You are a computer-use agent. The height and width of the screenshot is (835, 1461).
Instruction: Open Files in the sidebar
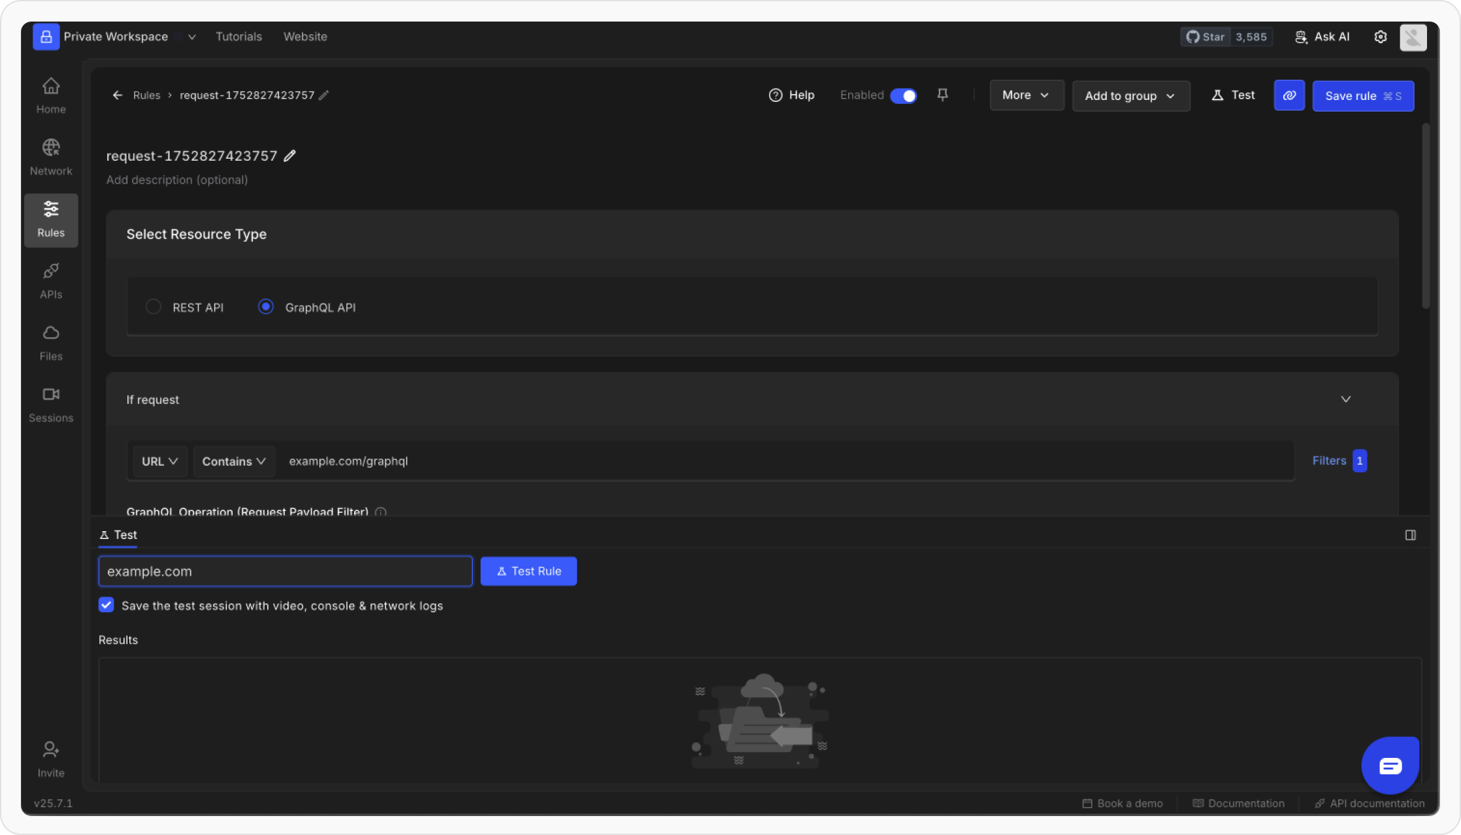51,342
